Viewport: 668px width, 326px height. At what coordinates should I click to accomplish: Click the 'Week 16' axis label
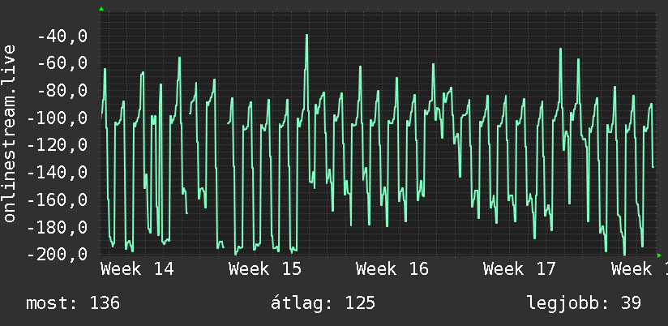point(392,269)
